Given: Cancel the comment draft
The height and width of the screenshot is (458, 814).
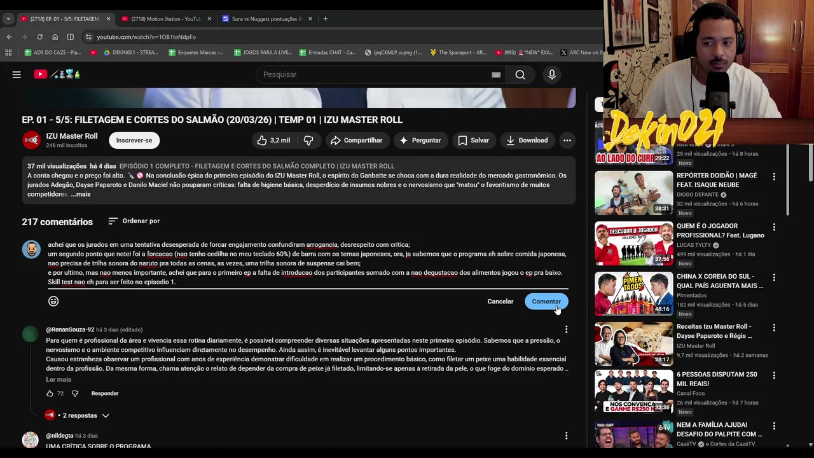Looking at the screenshot, I should 500,302.
